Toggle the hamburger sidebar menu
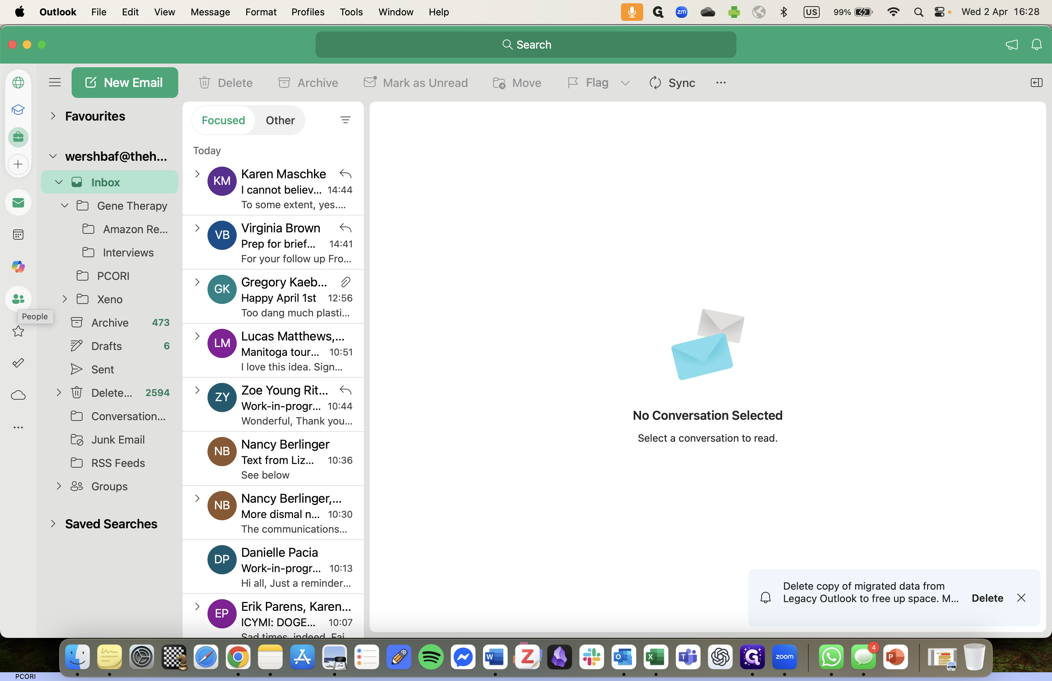 (55, 83)
